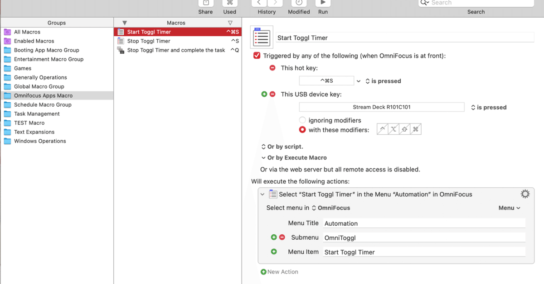Toggle the Option modifier icon
Screen dimensions: 544x284
coord(393,129)
